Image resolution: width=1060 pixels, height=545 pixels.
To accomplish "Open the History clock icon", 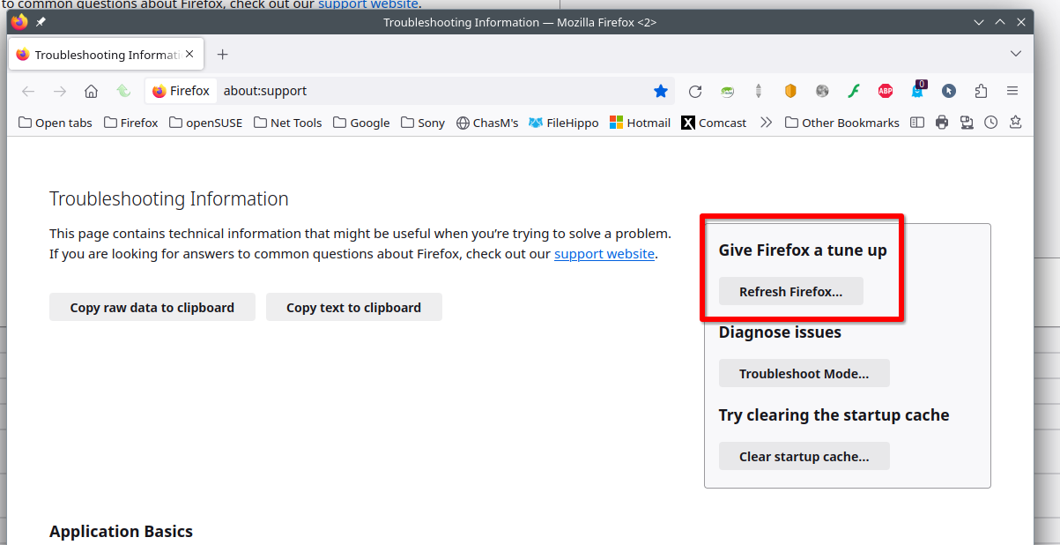I will click(991, 123).
